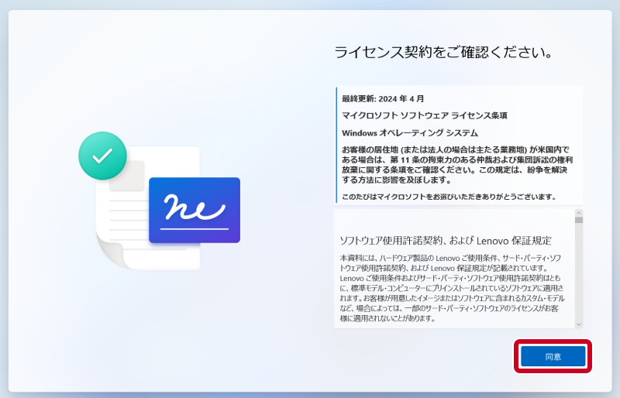Click the ソフトウェア使用許諾契約、および Lenovo 保証規定 heading
This screenshot has width=620, height=398.
(x=446, y=240)
